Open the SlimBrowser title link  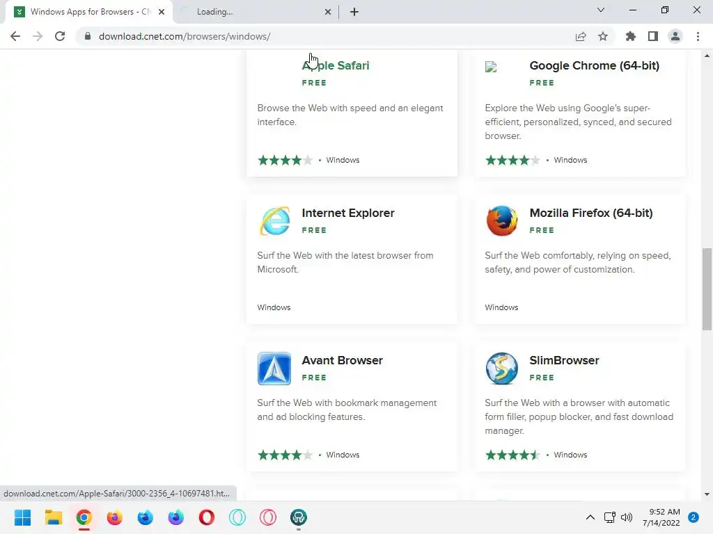click(x=564, y=360)
